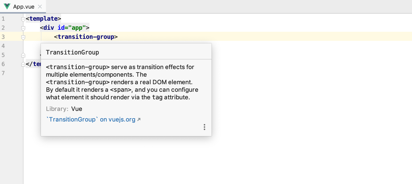Click the "app" string value in the div tag

pos(77,28)
